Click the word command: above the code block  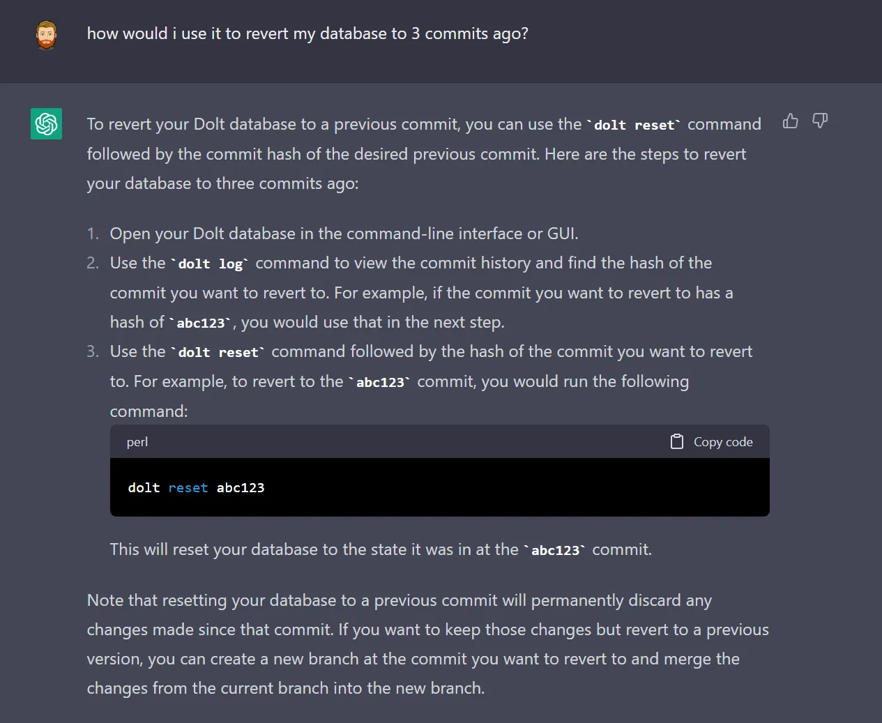[149, 411]
